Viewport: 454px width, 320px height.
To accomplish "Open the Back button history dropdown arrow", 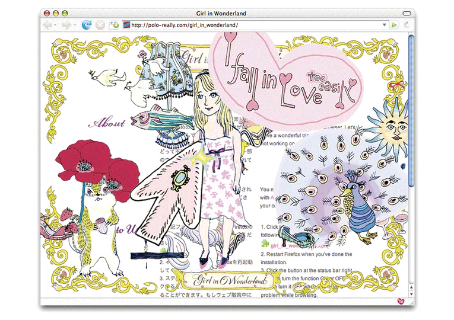I will coord(55,25).
